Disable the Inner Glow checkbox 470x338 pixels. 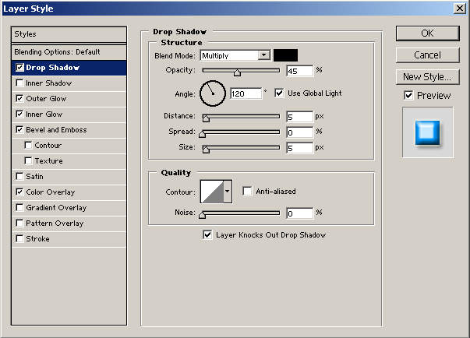[19, 114]
